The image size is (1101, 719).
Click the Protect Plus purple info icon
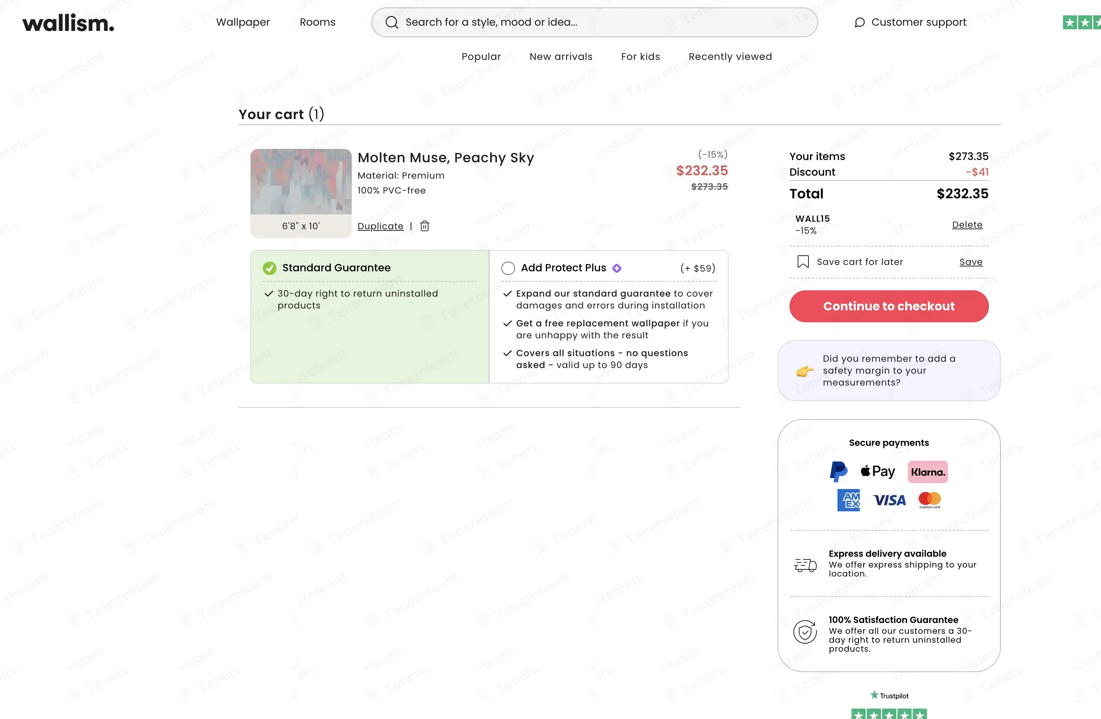(617, 268)
